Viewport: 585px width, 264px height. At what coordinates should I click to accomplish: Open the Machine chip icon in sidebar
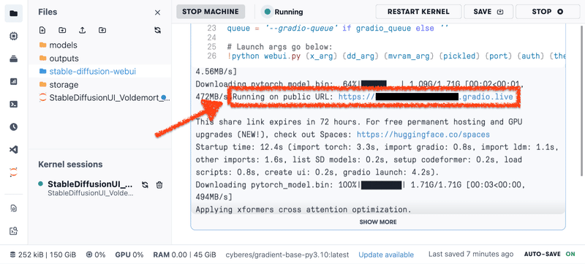click(13, 36)
